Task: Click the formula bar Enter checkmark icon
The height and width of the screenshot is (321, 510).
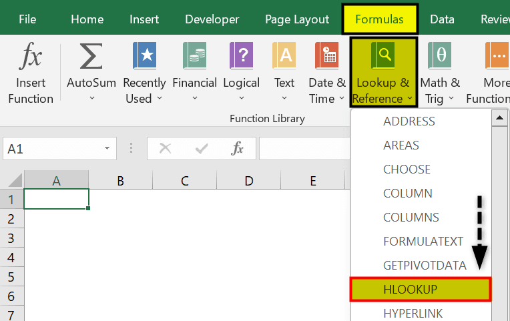Action: pyautogui.click(x=202, y=149)
